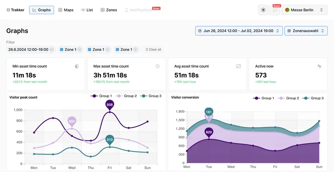This screenshot has width=334, height=172.
Task: Click the timer icon on Min asset card
Action: 76,66
